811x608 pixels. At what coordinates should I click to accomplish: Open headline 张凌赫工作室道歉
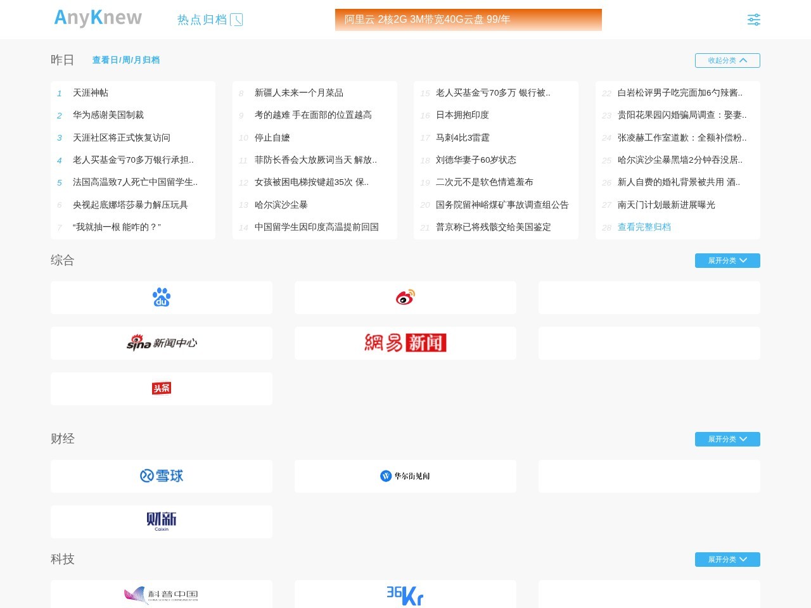pos(682,137)
